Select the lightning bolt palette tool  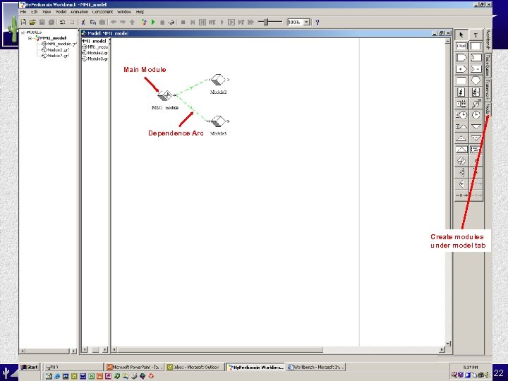click(461, 92)
